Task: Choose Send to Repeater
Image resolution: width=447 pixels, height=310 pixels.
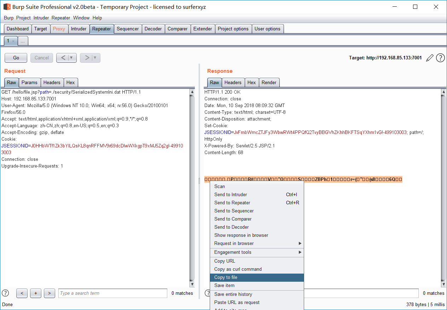Action: tap(257, 203)
